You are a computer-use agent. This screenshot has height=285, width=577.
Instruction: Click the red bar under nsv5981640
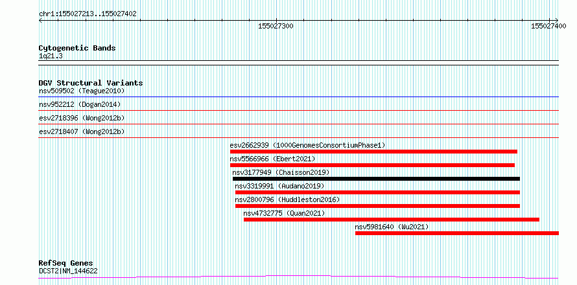(457, 233)
